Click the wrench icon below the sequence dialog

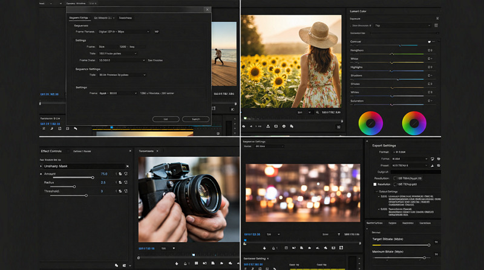pyautogui.click(x=76, y=129)
